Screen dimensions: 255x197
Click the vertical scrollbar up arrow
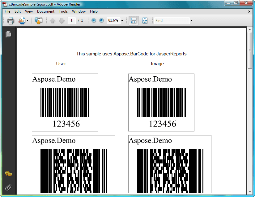coord(250,29)
